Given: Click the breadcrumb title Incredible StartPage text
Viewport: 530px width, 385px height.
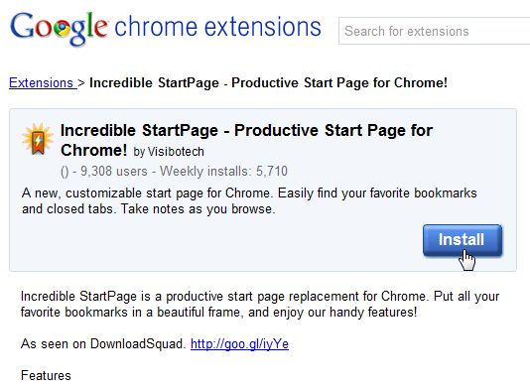Looking at the screenshot, I should click(x=268, y=82).
